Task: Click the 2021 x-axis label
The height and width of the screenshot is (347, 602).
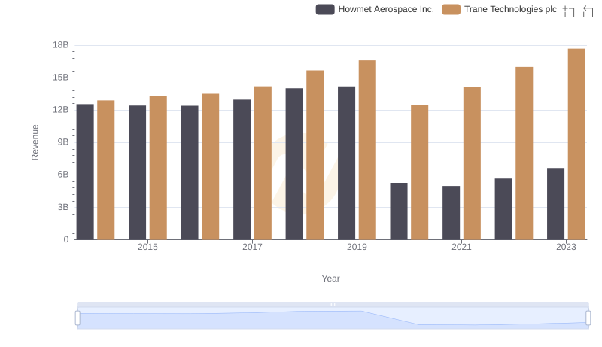Action: [x=461, y=247]
